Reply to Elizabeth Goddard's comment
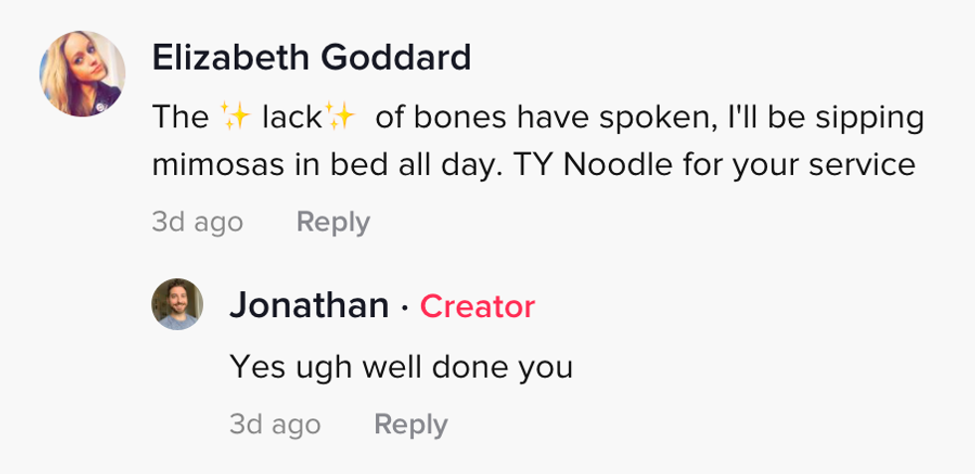975x474 pixels. pos(333,223)
